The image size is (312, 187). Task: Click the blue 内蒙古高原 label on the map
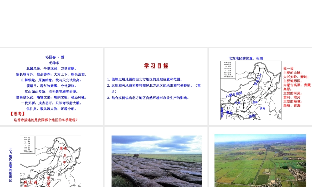tap(234, 94)
